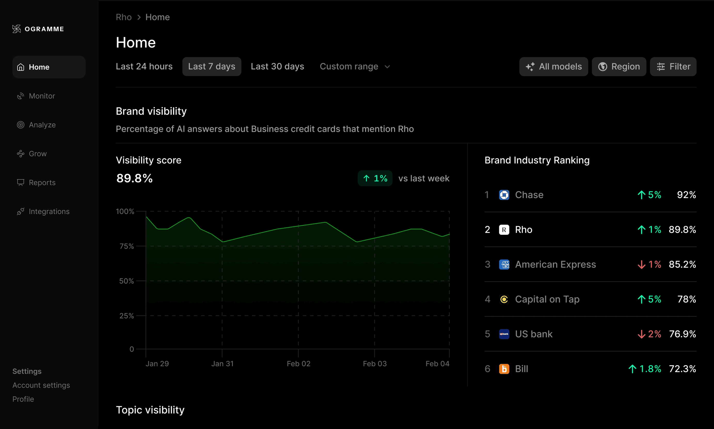
Task: Click the American Express logo in ranking
Action: (504, 265)
